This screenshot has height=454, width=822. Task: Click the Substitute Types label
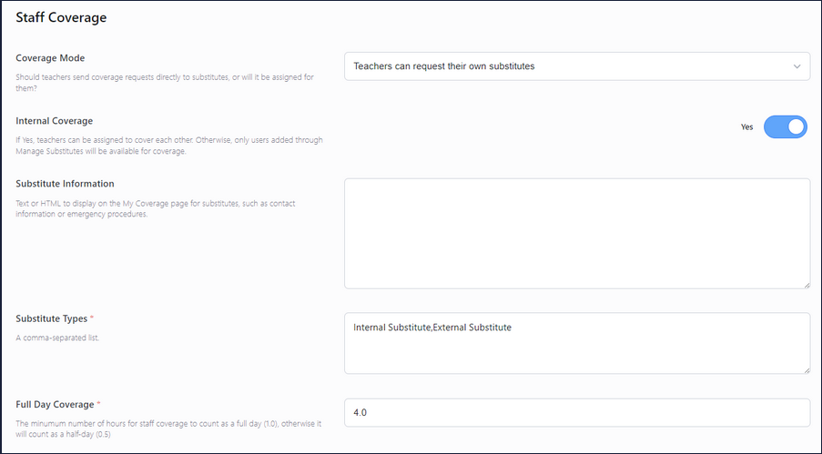51,318
